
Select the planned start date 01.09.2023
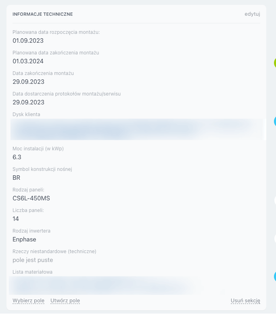pos(28,41)
